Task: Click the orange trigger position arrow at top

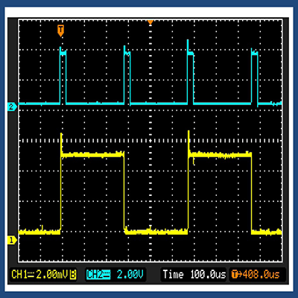Action: click(x=150, y=22)
